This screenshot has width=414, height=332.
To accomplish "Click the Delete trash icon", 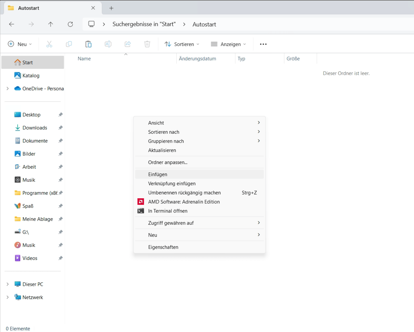I will coord(147,44).
